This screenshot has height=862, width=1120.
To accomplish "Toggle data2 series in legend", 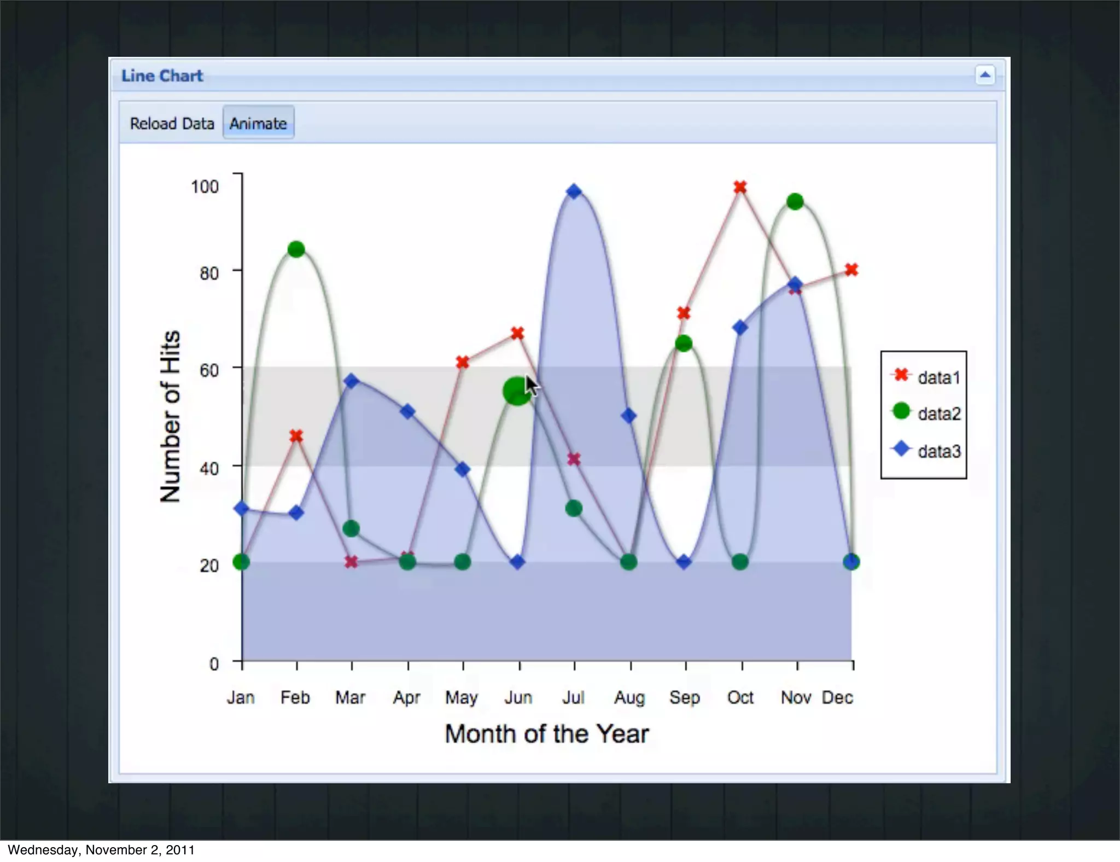I will pyautogui.click(x=938, y=414).
